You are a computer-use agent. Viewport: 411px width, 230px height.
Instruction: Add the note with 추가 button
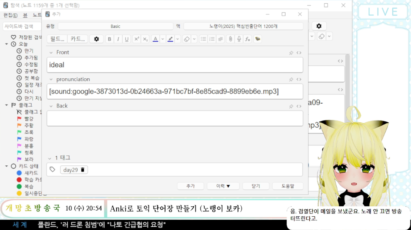click(191, 186)
